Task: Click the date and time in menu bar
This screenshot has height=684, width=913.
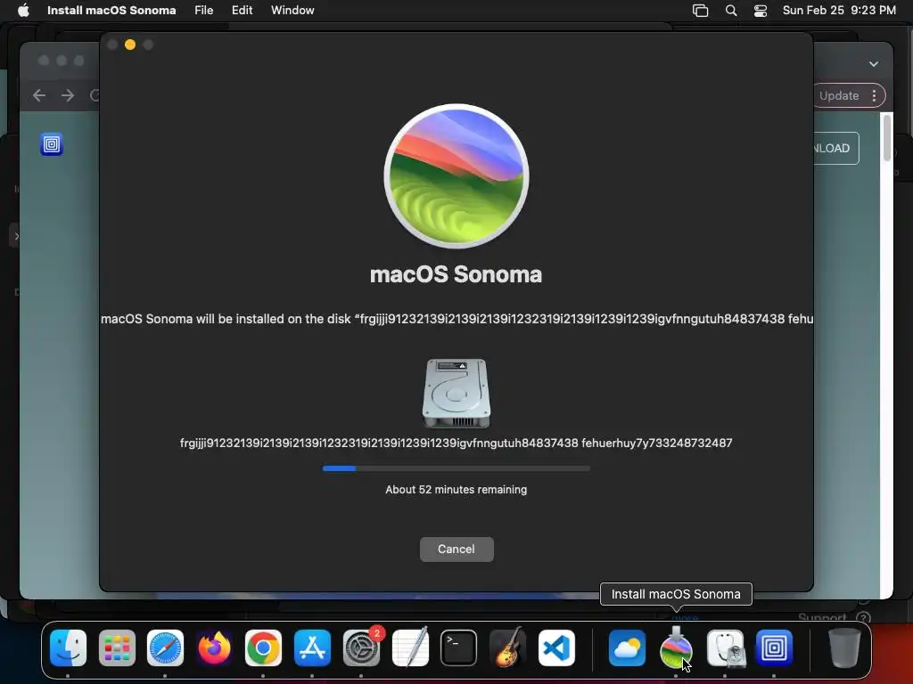Action: tap(839, 10)
